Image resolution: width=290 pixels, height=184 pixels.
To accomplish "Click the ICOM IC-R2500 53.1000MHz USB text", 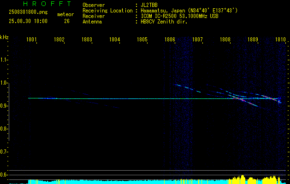I will coord(179,16).
